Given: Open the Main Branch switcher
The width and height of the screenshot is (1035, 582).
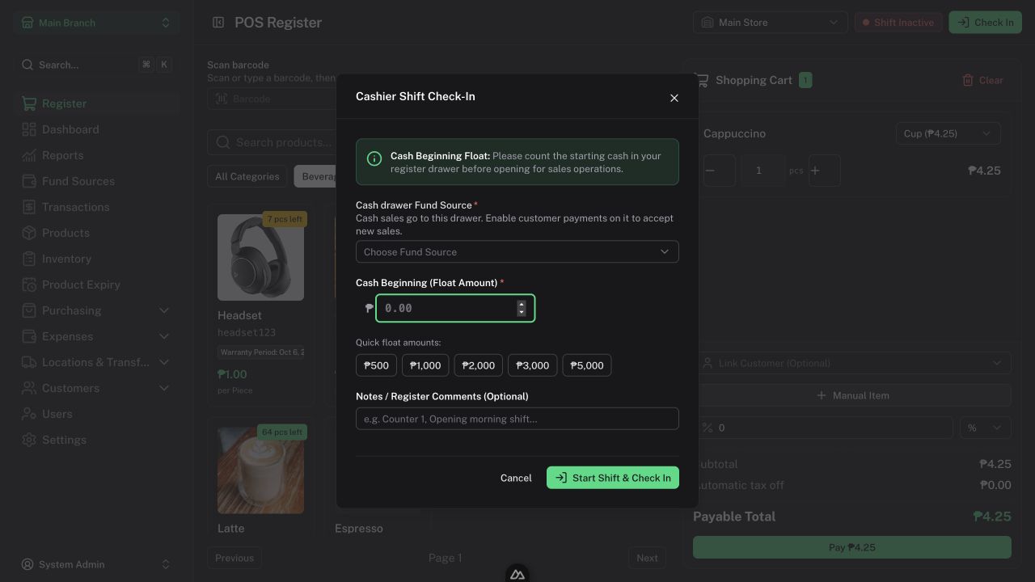Looking at the screenshot, I should pyautogui.click(x=96, y=23).
